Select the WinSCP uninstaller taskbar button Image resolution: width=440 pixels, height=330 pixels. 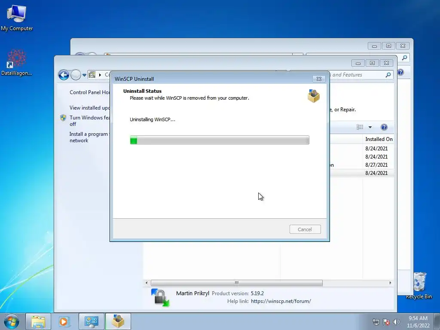(118, 321)
